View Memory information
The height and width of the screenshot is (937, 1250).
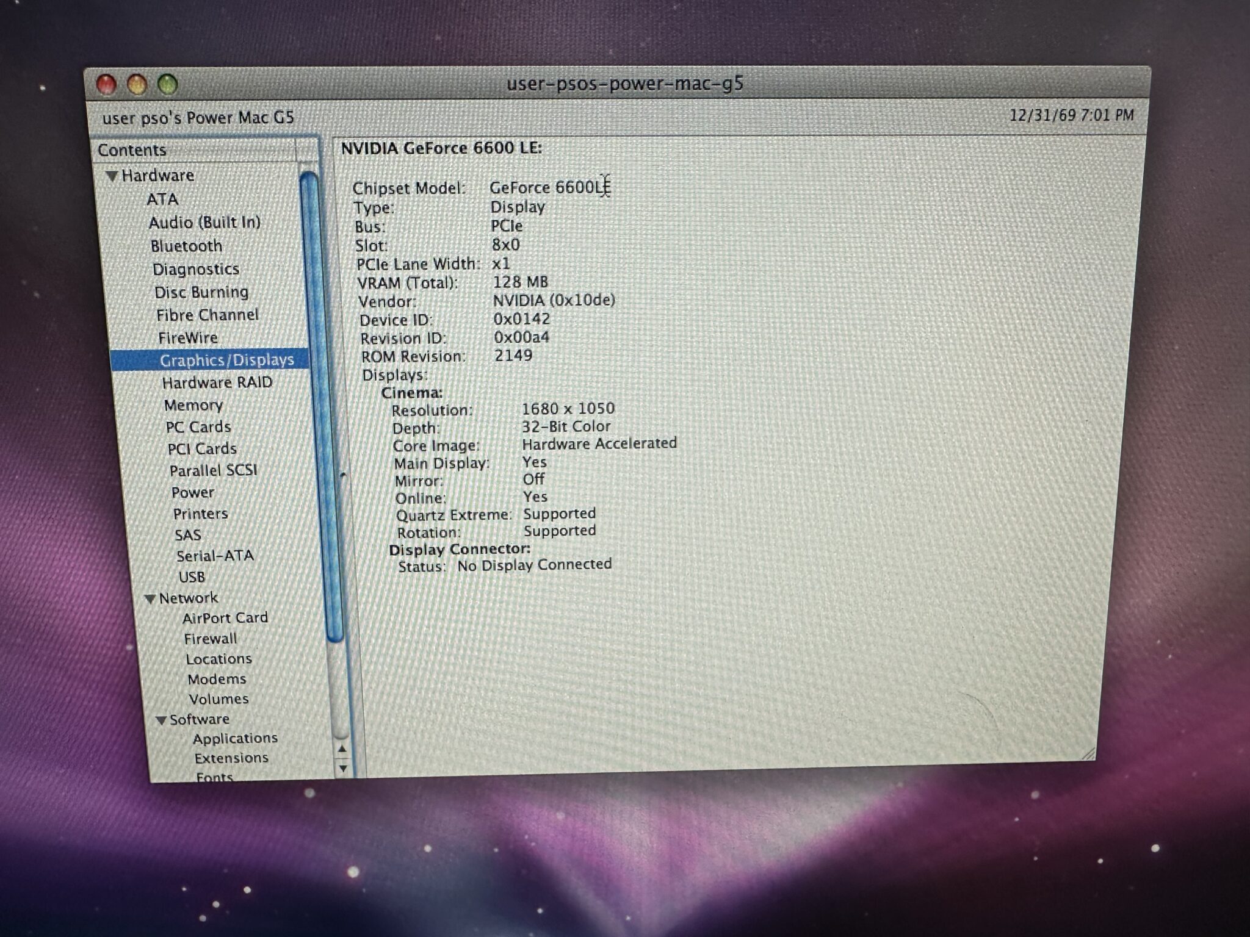point(194,405)
